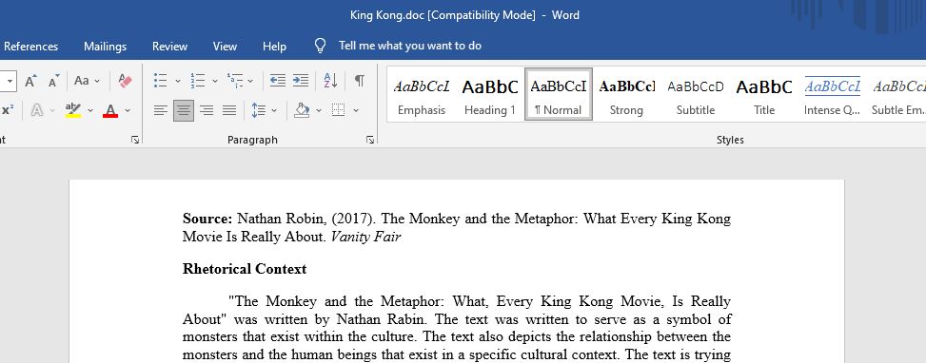Switch to the View tab

point(225,46)
